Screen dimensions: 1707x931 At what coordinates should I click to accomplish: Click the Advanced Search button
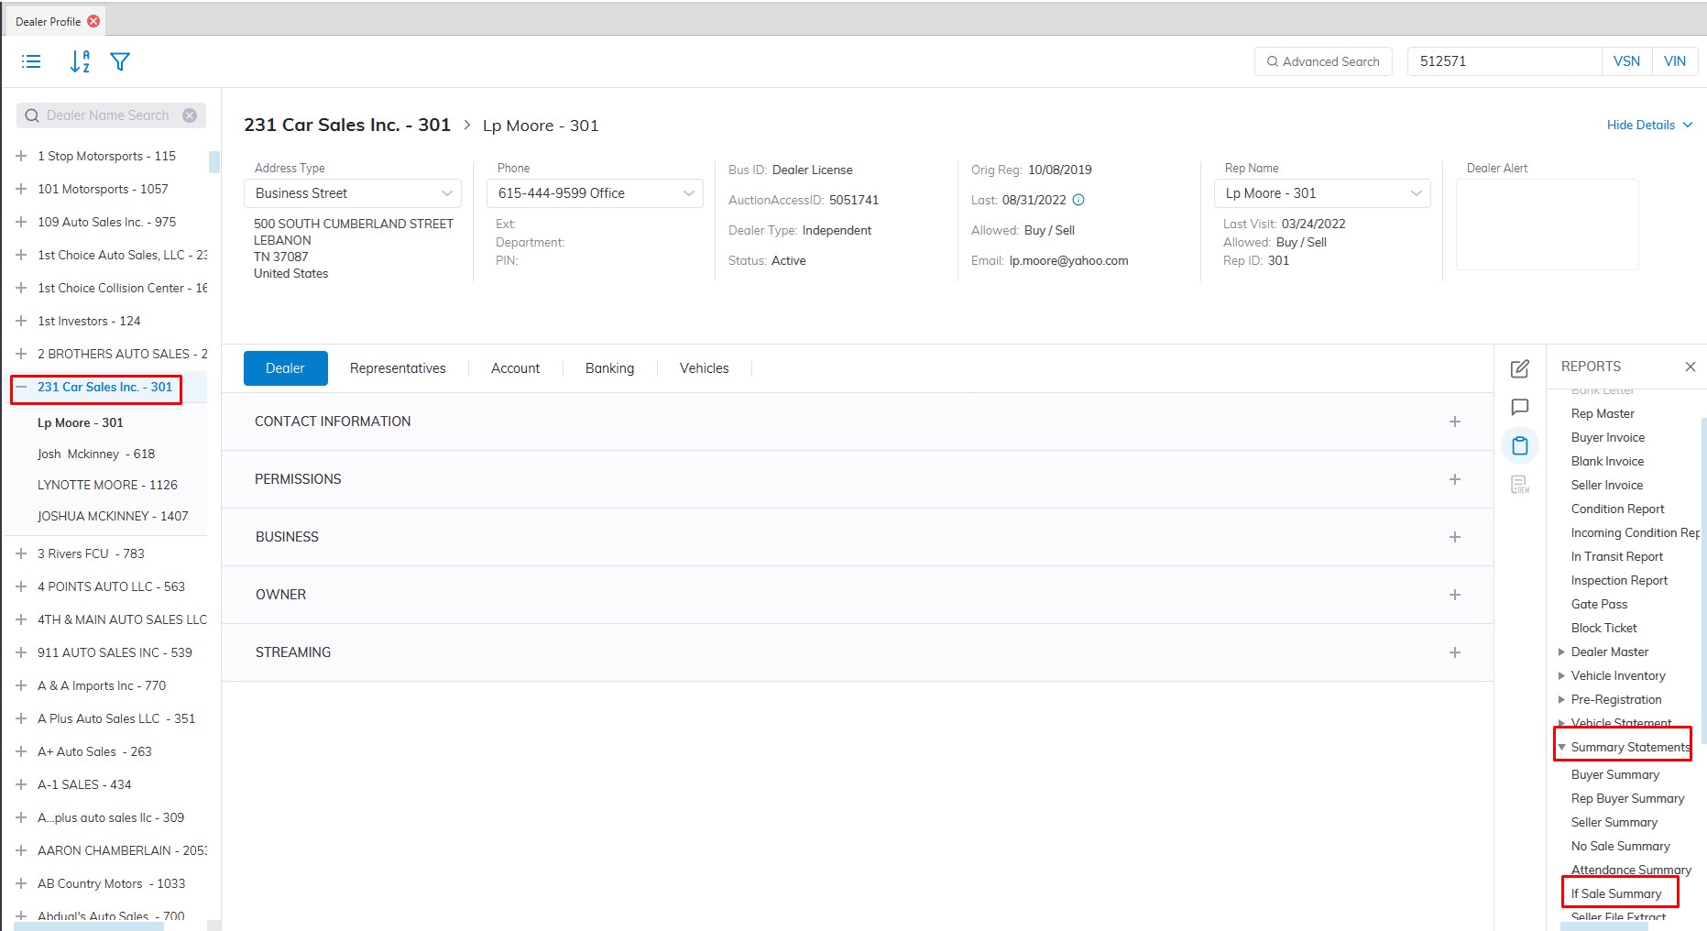point(1322,61)
